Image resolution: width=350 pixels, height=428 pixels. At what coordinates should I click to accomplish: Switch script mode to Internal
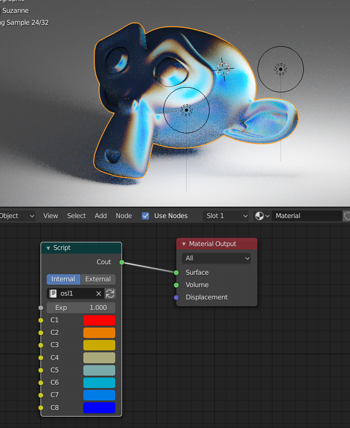click(63, 279)
